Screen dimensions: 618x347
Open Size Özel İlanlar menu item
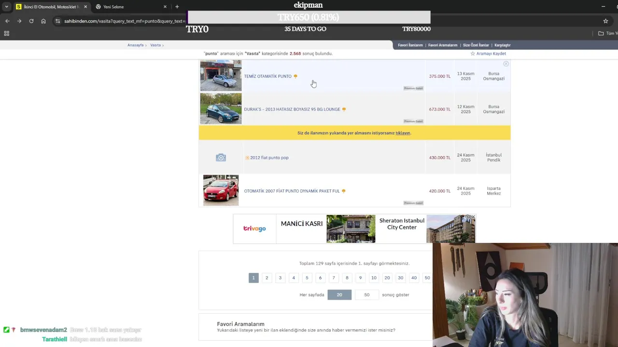pos(476,45)
